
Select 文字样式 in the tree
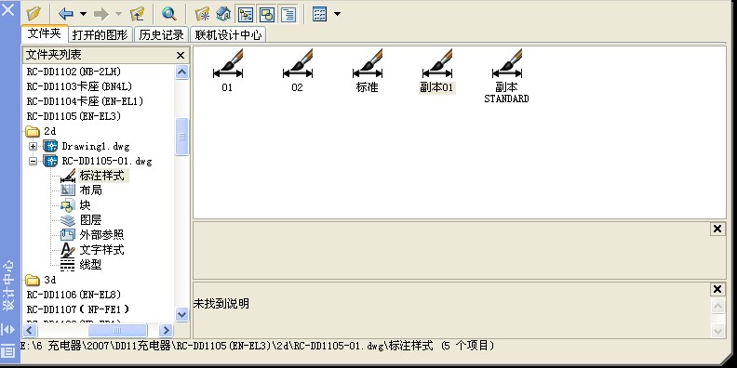(101, 250)
